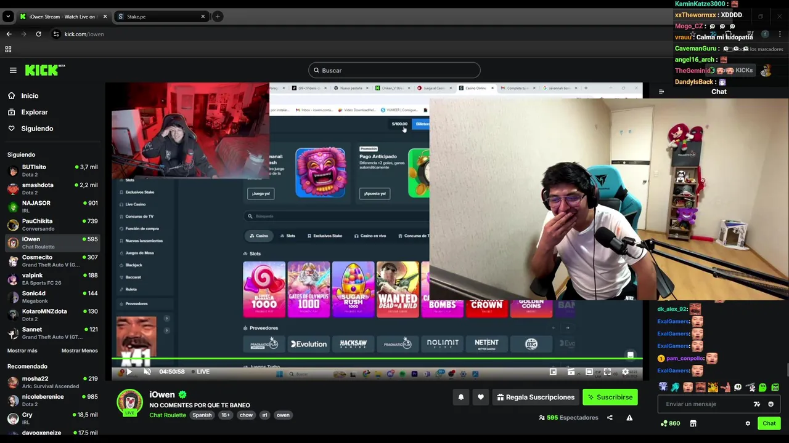789x443 pixels.
Task: Open NAJASOR channel in sidebar
Action: coord(52,206)
